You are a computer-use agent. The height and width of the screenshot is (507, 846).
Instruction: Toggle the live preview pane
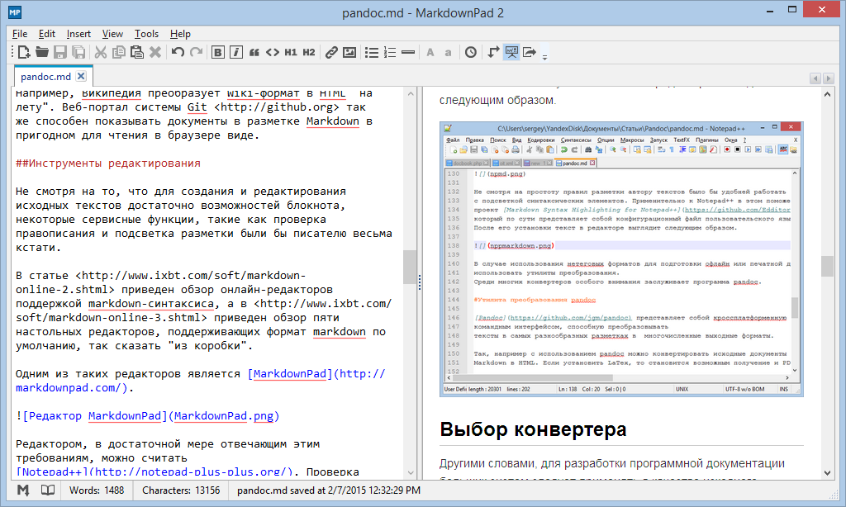[x=511, y=52]
